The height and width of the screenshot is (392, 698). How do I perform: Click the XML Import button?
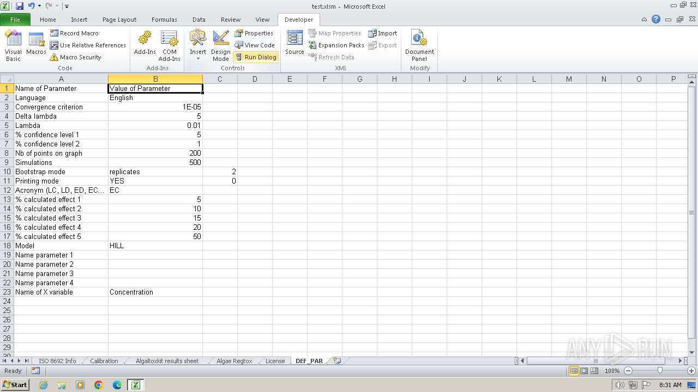point(382,33)
